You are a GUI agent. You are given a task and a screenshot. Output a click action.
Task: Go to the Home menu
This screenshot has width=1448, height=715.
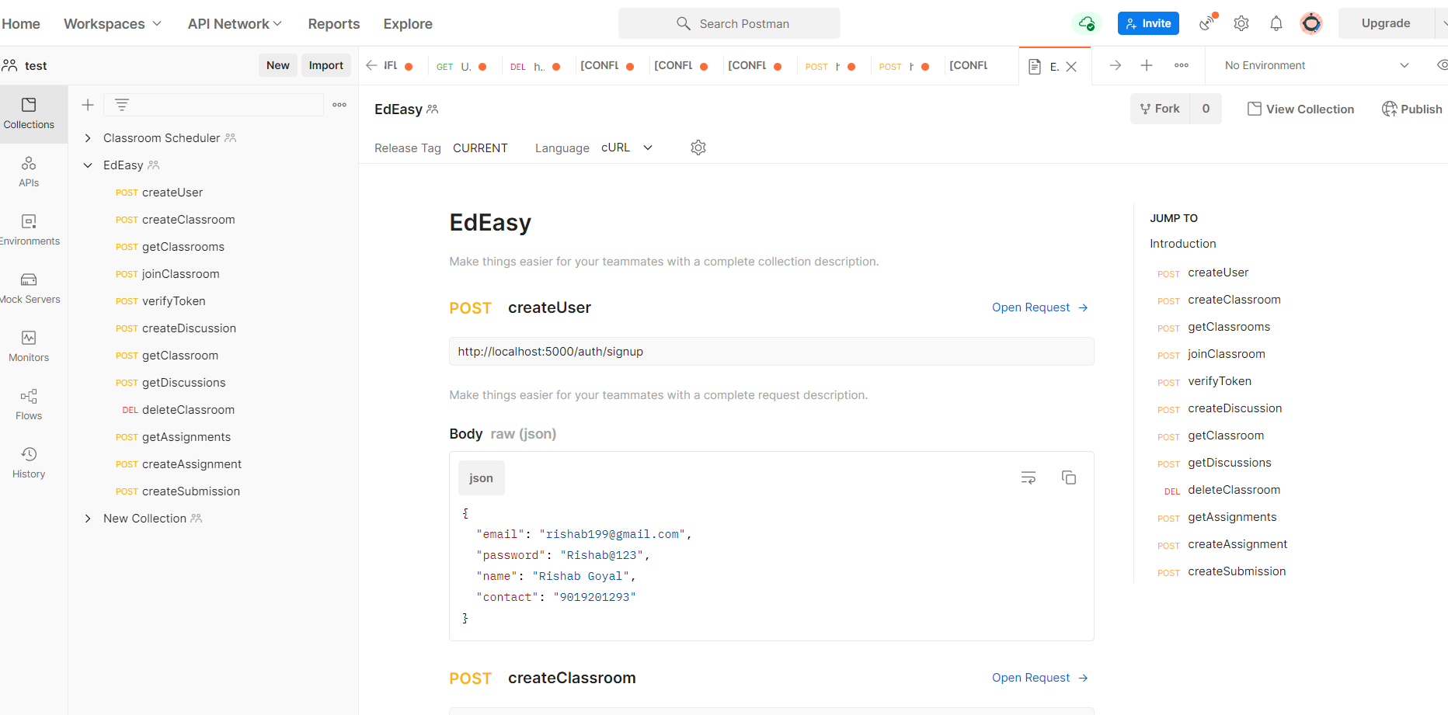[x=21, y=23]
